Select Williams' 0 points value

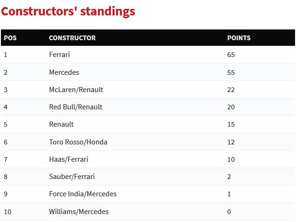[x=229, y=212]
